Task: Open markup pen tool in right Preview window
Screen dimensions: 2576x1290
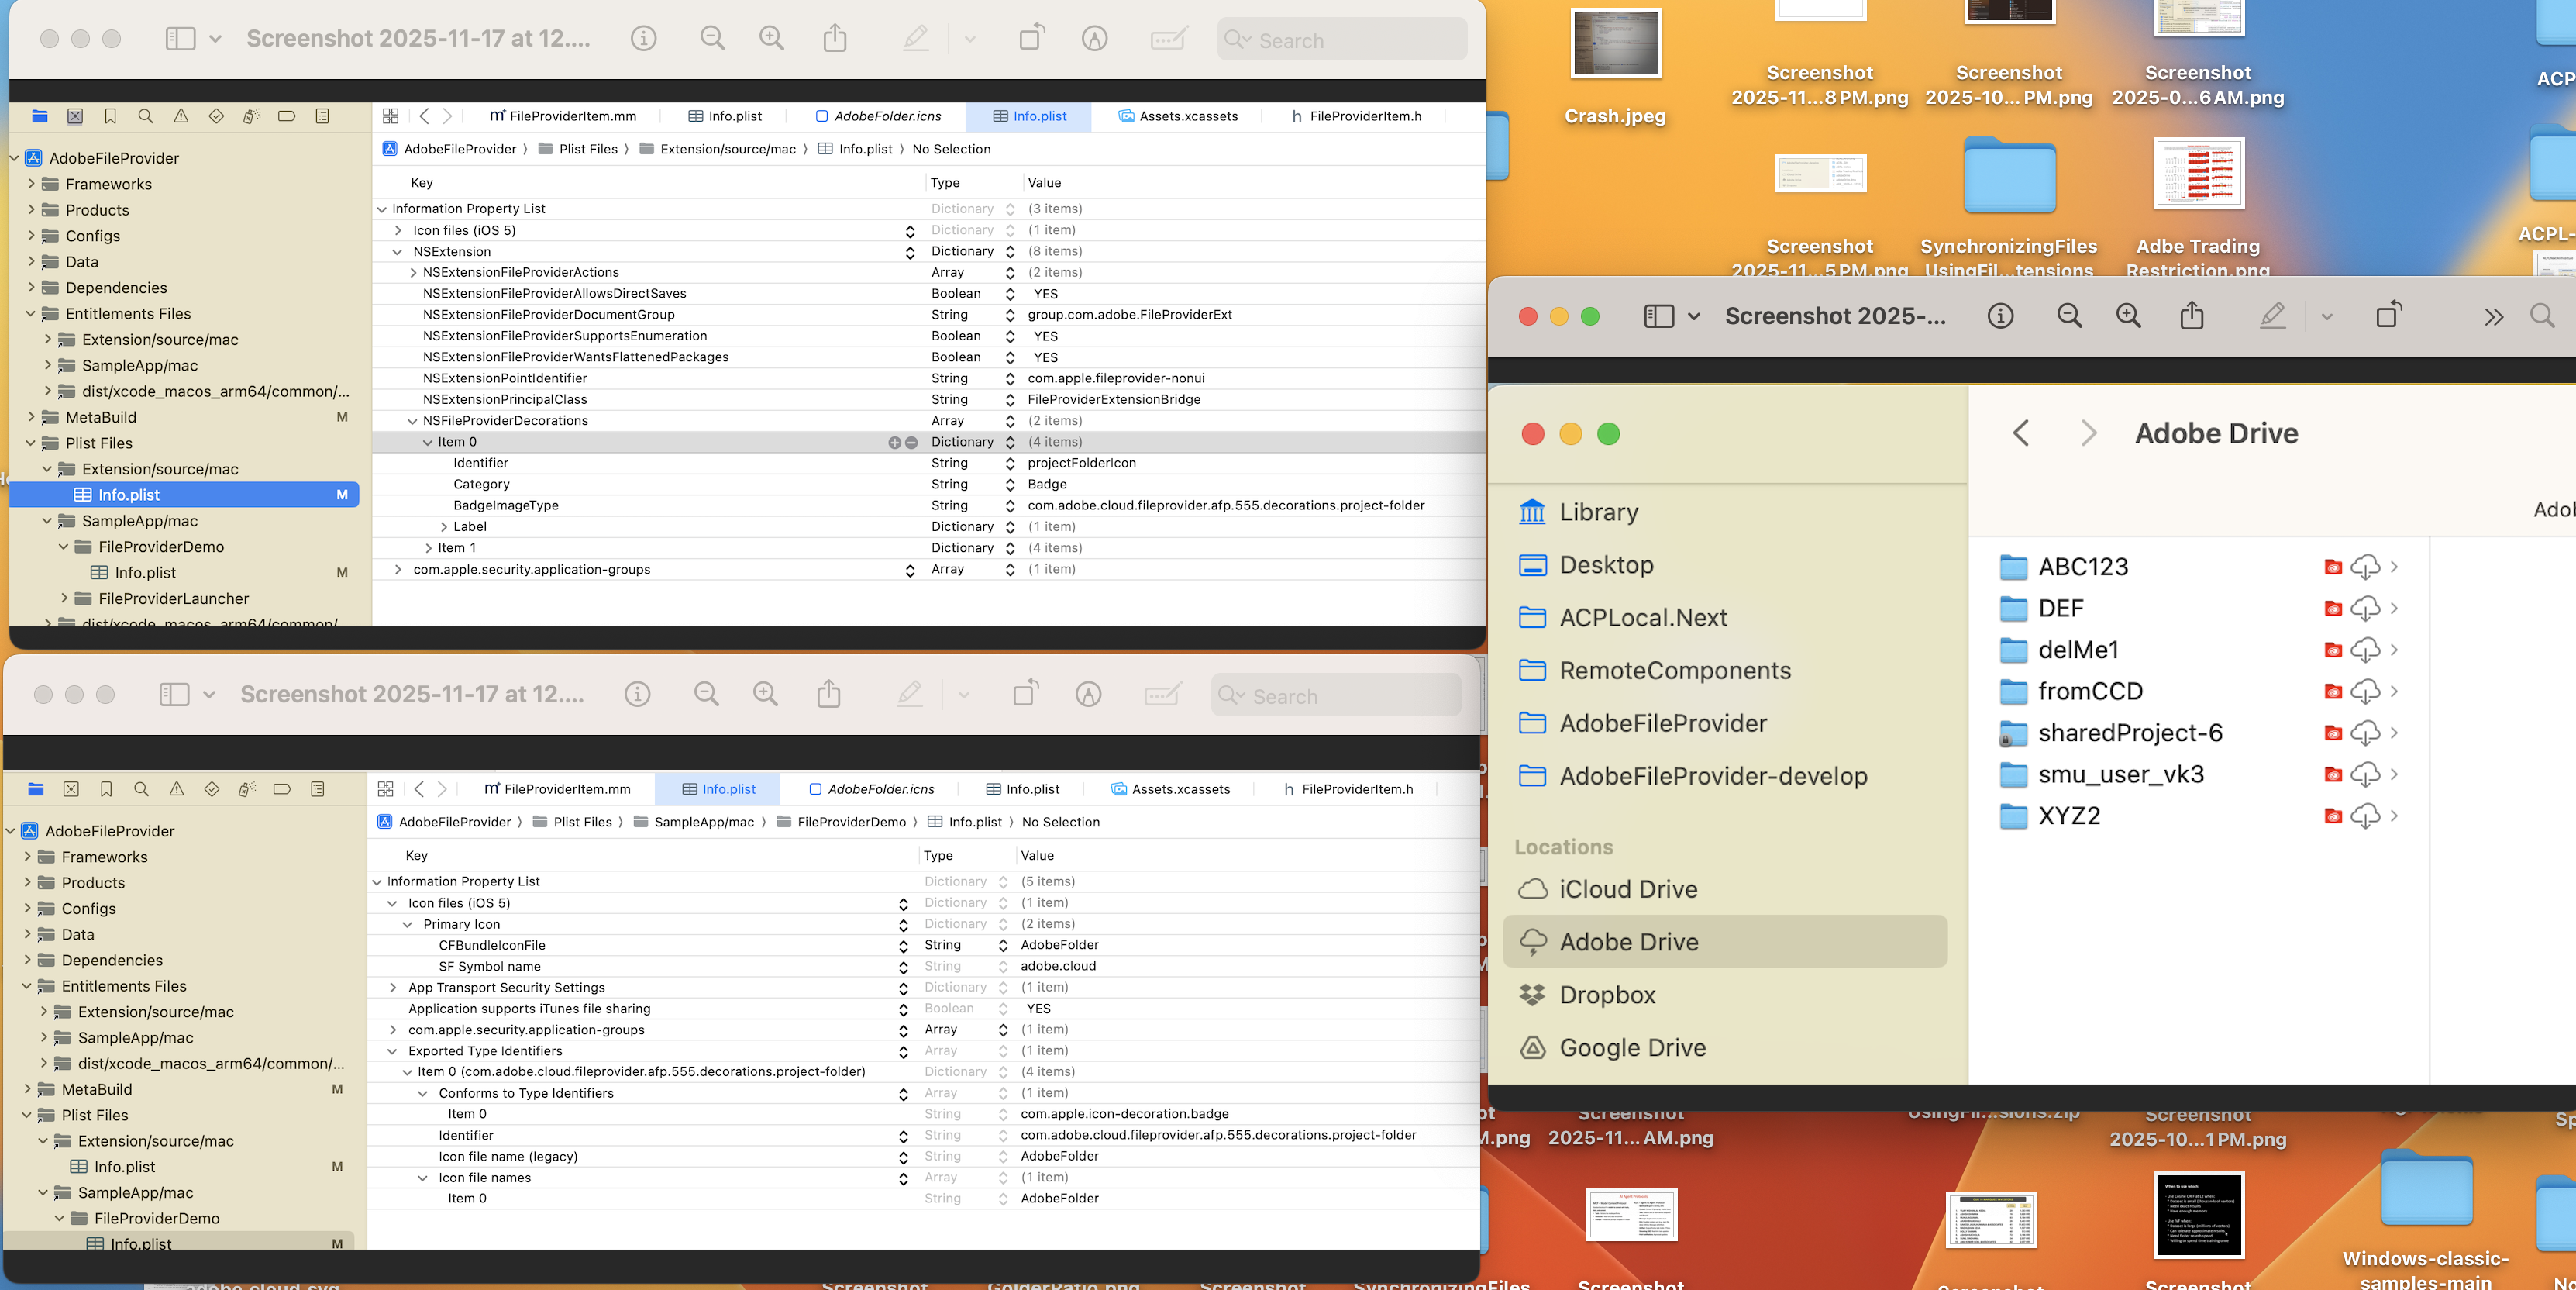Action: click(2272, 316)
